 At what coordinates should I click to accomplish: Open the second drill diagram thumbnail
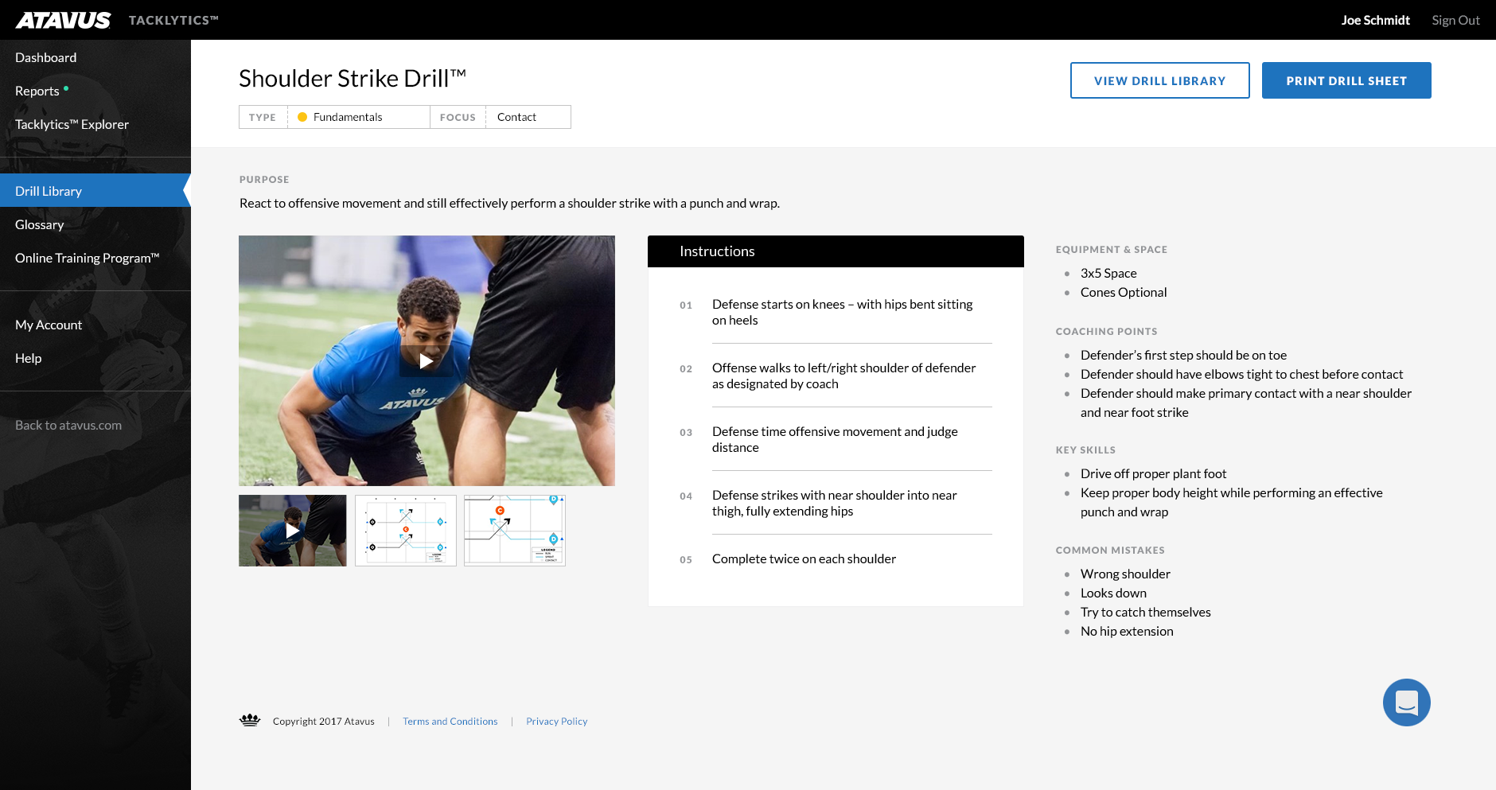pyautogui.click(x=515, y=531)
